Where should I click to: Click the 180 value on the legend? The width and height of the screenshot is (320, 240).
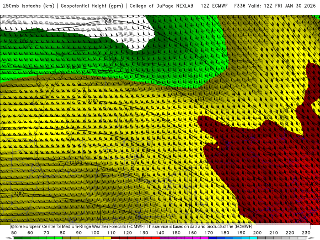tap(225, 233)
